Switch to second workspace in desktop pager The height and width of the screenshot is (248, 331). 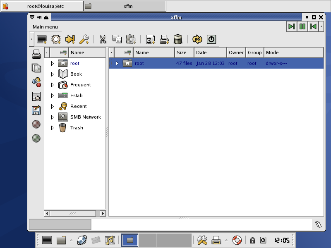pos(147,240)
